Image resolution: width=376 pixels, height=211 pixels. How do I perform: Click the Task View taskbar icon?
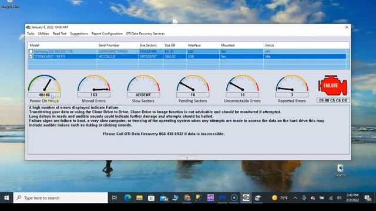click(x=115, y=198)
